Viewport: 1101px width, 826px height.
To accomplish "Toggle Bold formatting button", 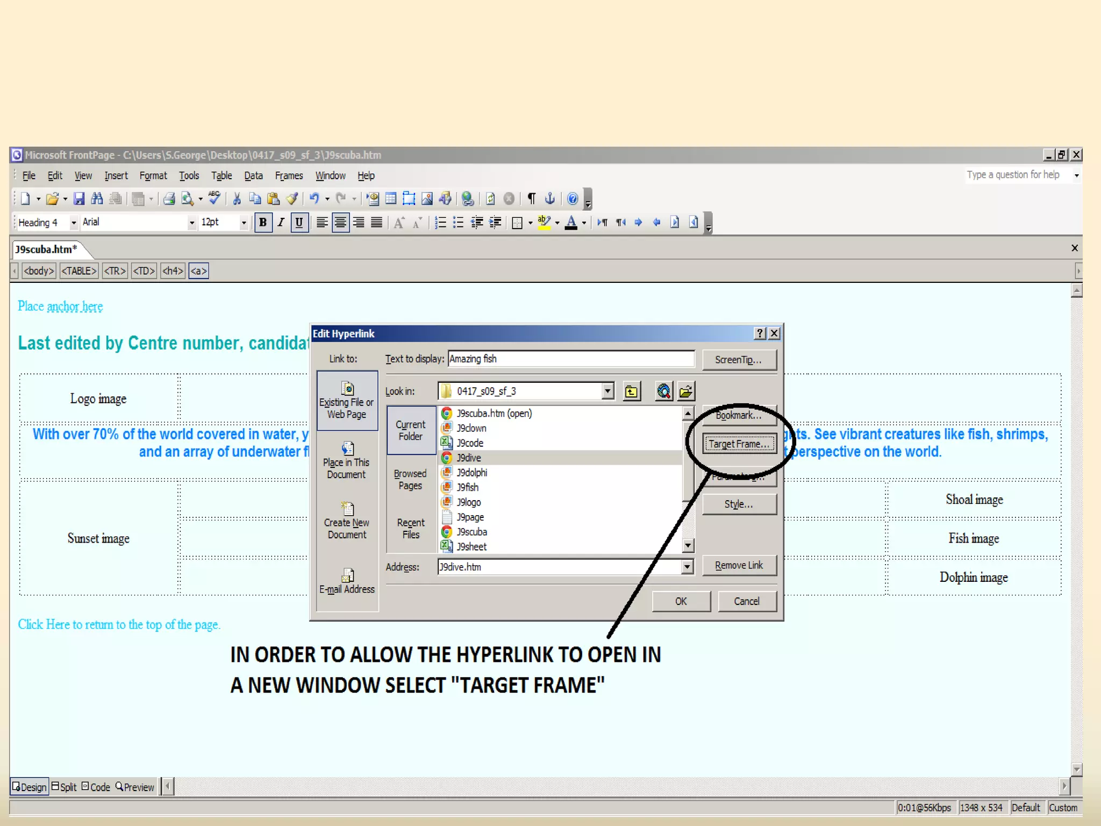I will 263,223.
